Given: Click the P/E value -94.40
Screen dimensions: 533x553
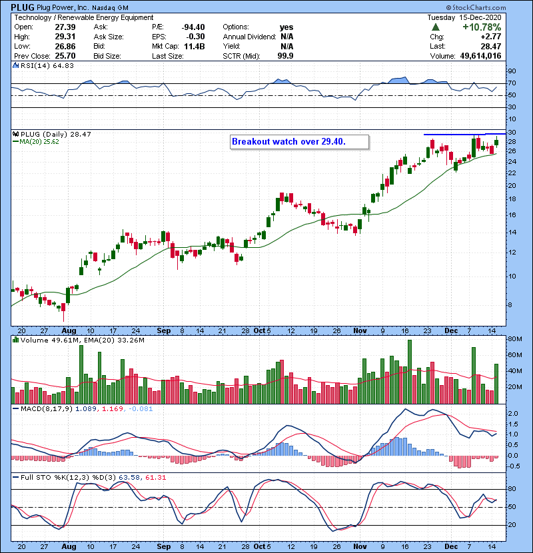Looking at the screenshot, I should click(x=193, y=27).
